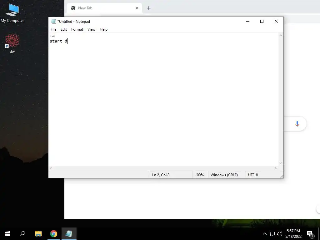Click the ':a' line in Notepad
Viewport: 320px width, 240px height.
tap(52, 36)
